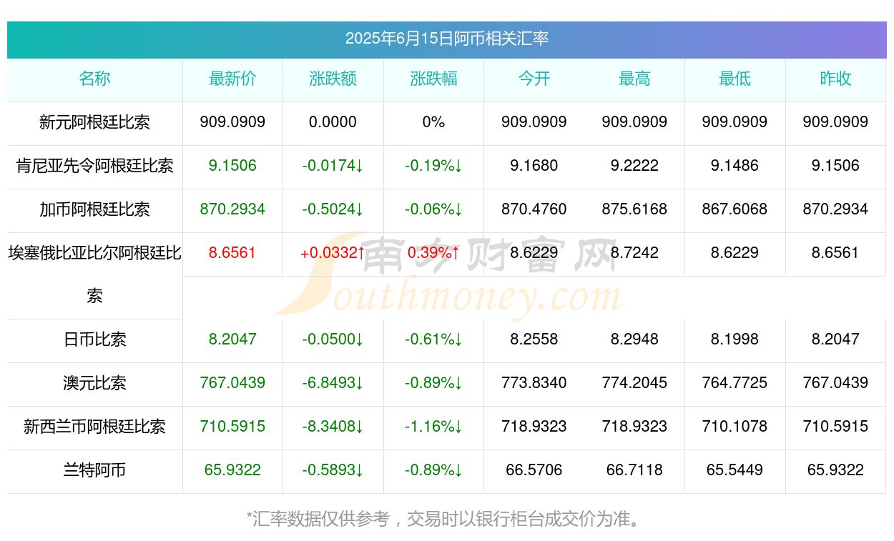
Task: Select the row name 新西兰币阿根廷比索
Action: 94,427
